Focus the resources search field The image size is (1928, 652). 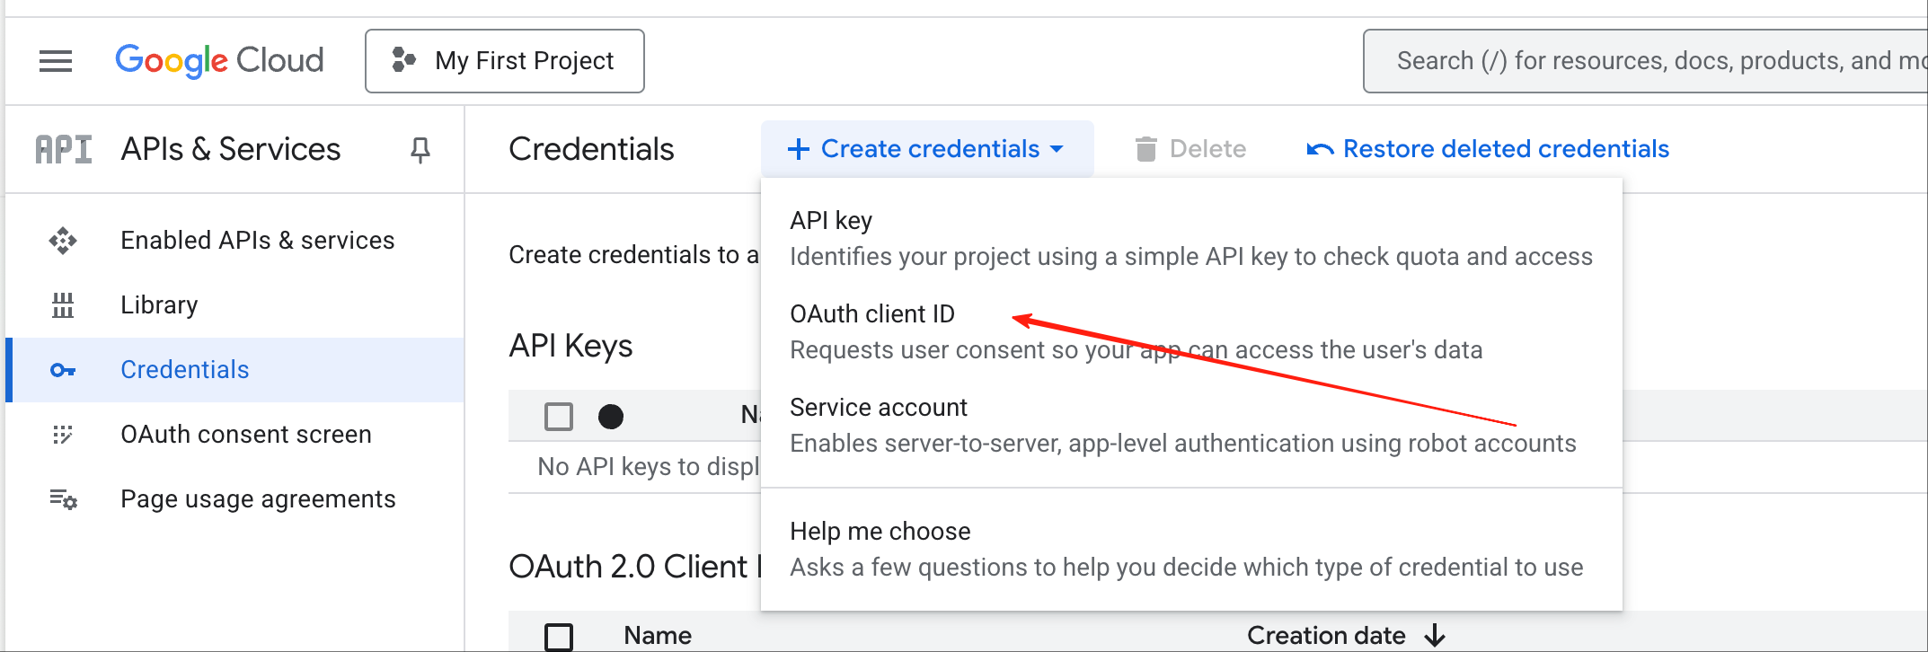1645,61
